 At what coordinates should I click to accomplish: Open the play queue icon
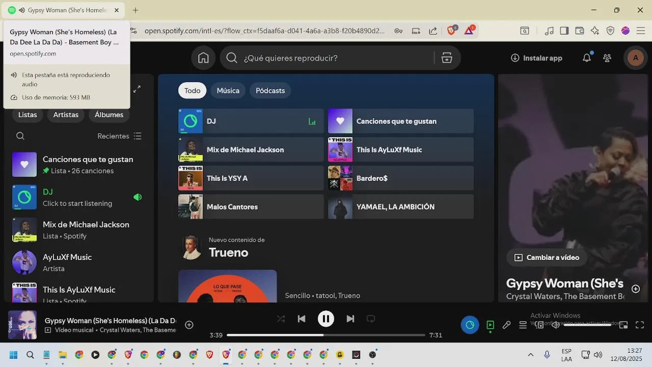(523, 325)
